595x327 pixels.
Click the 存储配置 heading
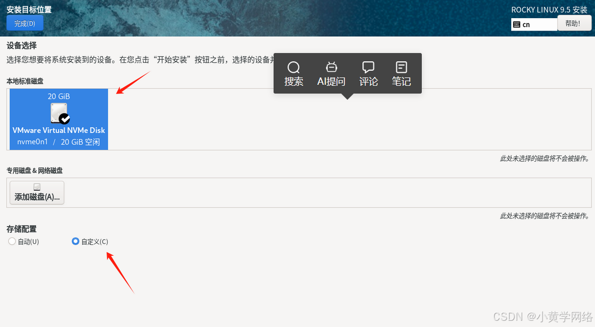pos(22,229)
